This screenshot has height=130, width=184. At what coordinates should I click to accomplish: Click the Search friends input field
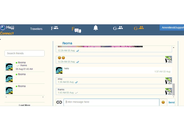pyautogui.click(x=25, y=53)
